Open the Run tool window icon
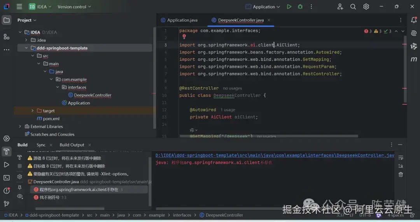The image size is (420, 222). [x=7, y=165]
